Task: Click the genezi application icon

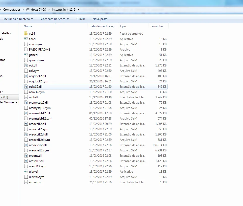Action: pos(26,55)
